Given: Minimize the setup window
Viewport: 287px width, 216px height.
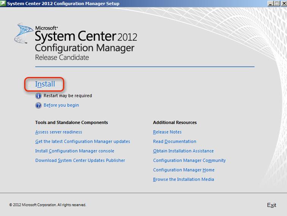Looking at the screenshot, I should coord(270,3).
